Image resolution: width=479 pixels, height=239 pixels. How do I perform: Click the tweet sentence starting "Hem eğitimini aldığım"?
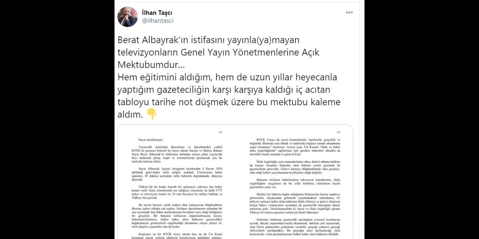229,96
